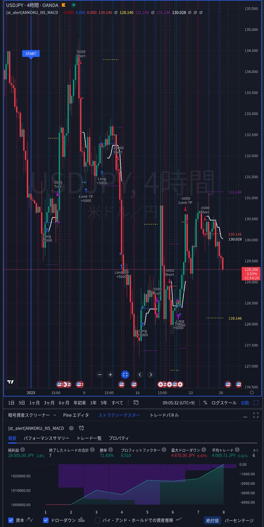This screenshot has width=264, height=527.
Task: Uncheck the ドローダウン checkbox
Action: point(46,520)
